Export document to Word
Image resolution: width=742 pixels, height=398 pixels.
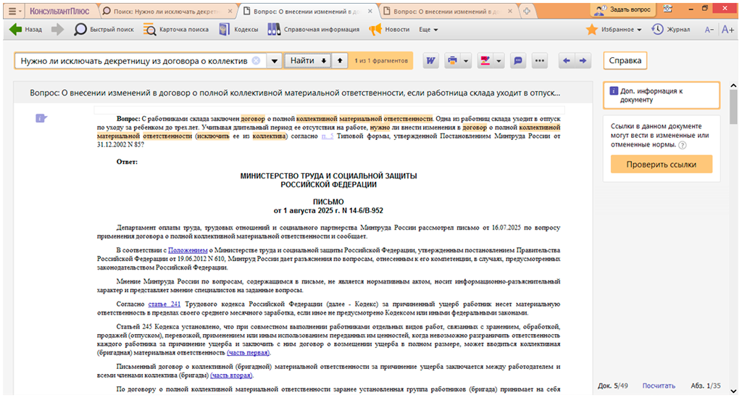(x=430, y=61)
